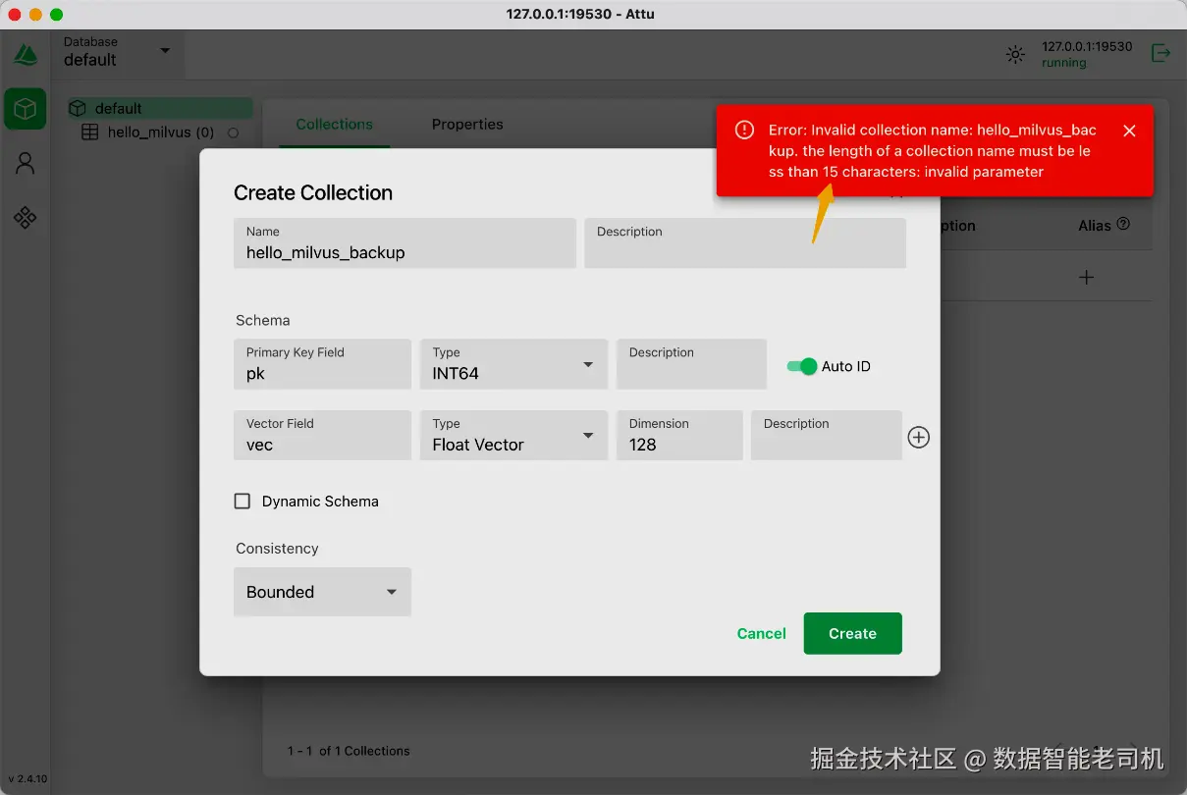Click the Create button

[852, 633]
